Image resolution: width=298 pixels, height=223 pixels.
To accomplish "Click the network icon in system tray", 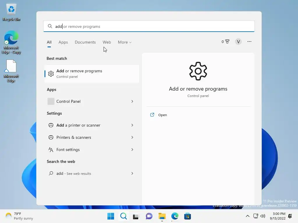I will pos(256,216).
